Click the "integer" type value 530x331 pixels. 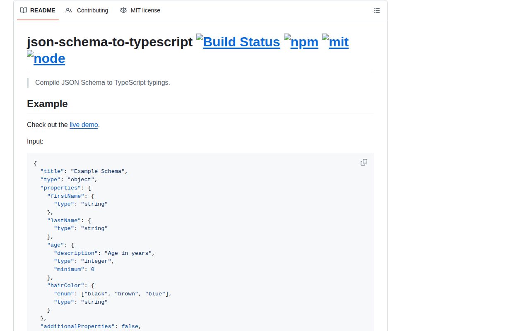[x=96, y=261]
